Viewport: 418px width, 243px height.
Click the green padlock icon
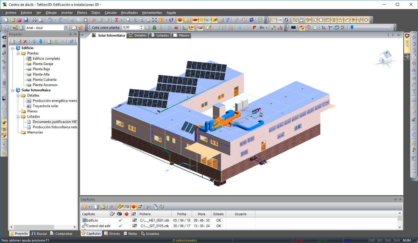154,28
